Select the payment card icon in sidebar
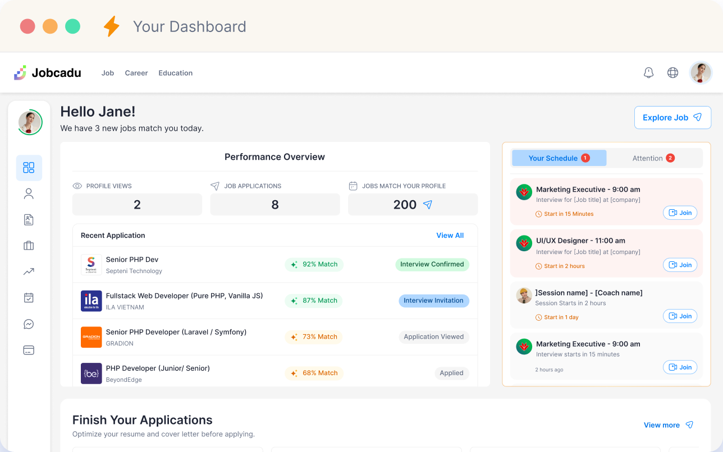 (29, 350)
